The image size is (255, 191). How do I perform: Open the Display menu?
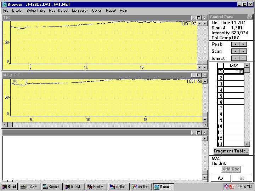point(18,10)
